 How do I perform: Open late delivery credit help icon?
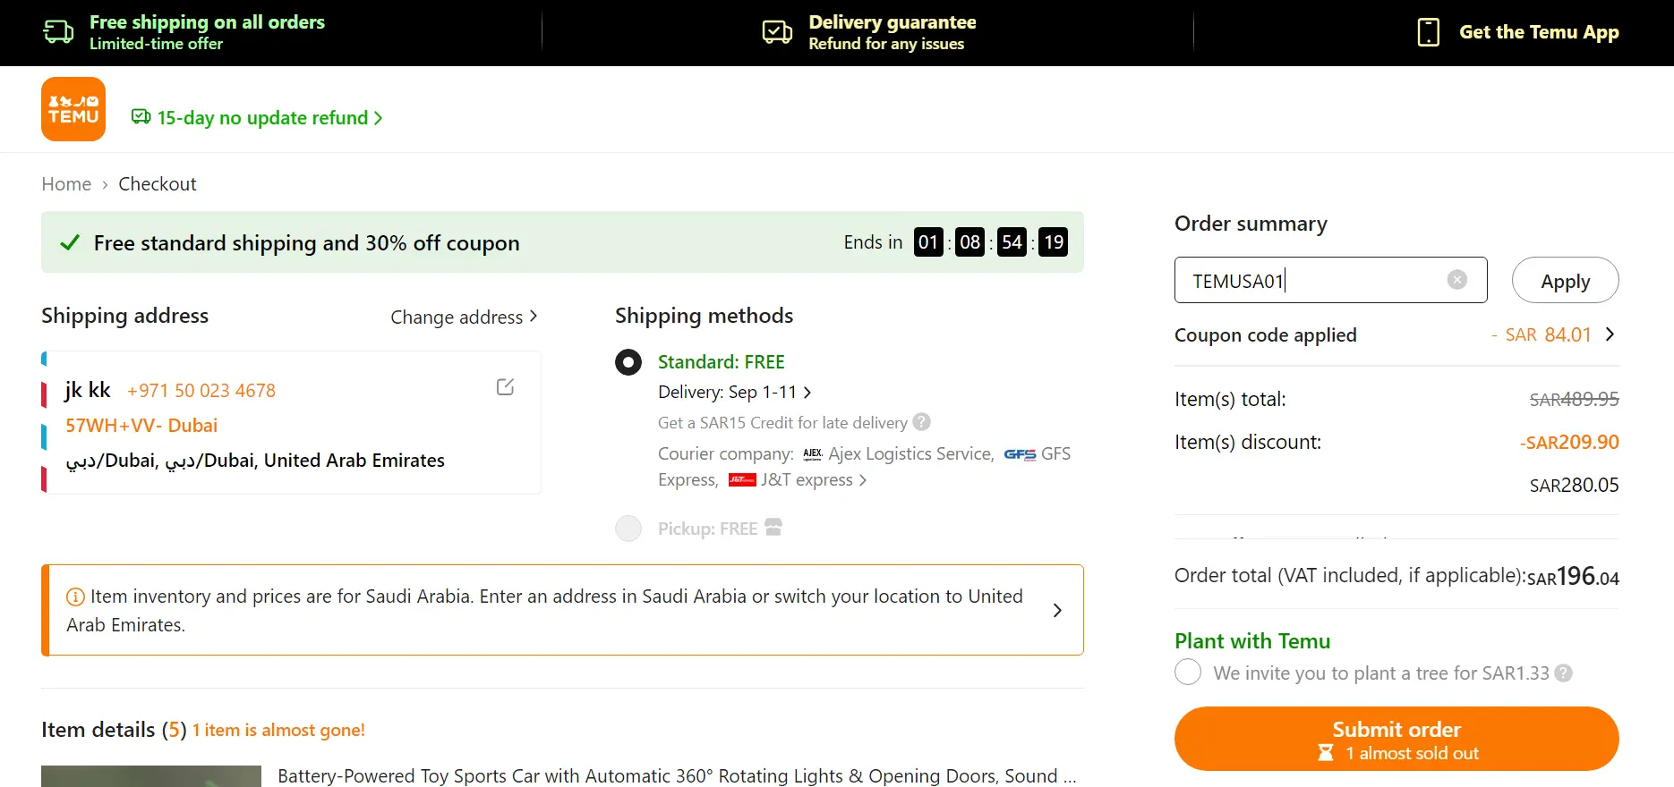pyautogui.click(x=922, y=422)
